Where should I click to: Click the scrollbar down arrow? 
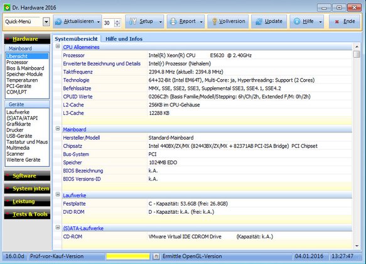[x=357, y=246]
